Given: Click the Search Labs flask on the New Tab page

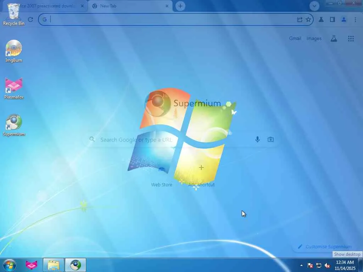Looking at the screenshot, I should [334, 39].
